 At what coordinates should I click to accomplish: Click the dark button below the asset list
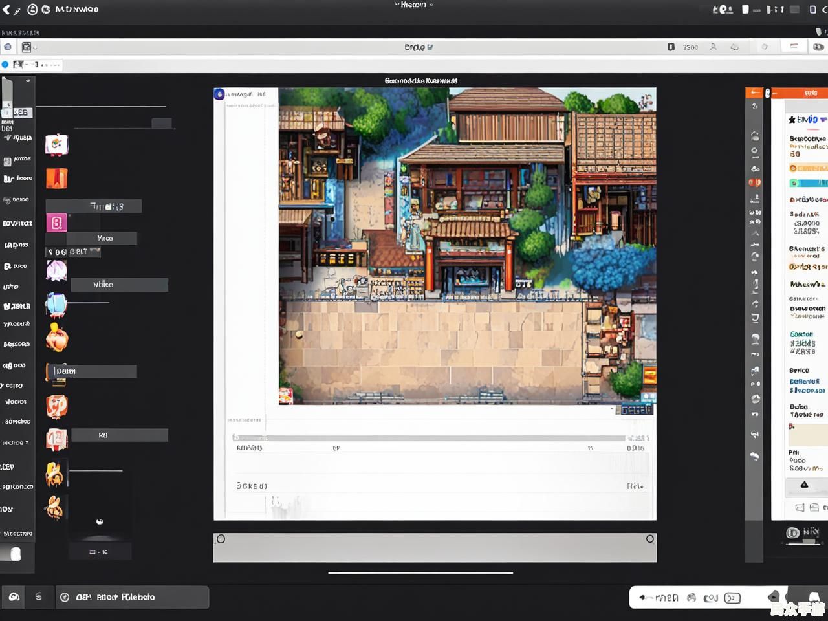click(100, 552)
